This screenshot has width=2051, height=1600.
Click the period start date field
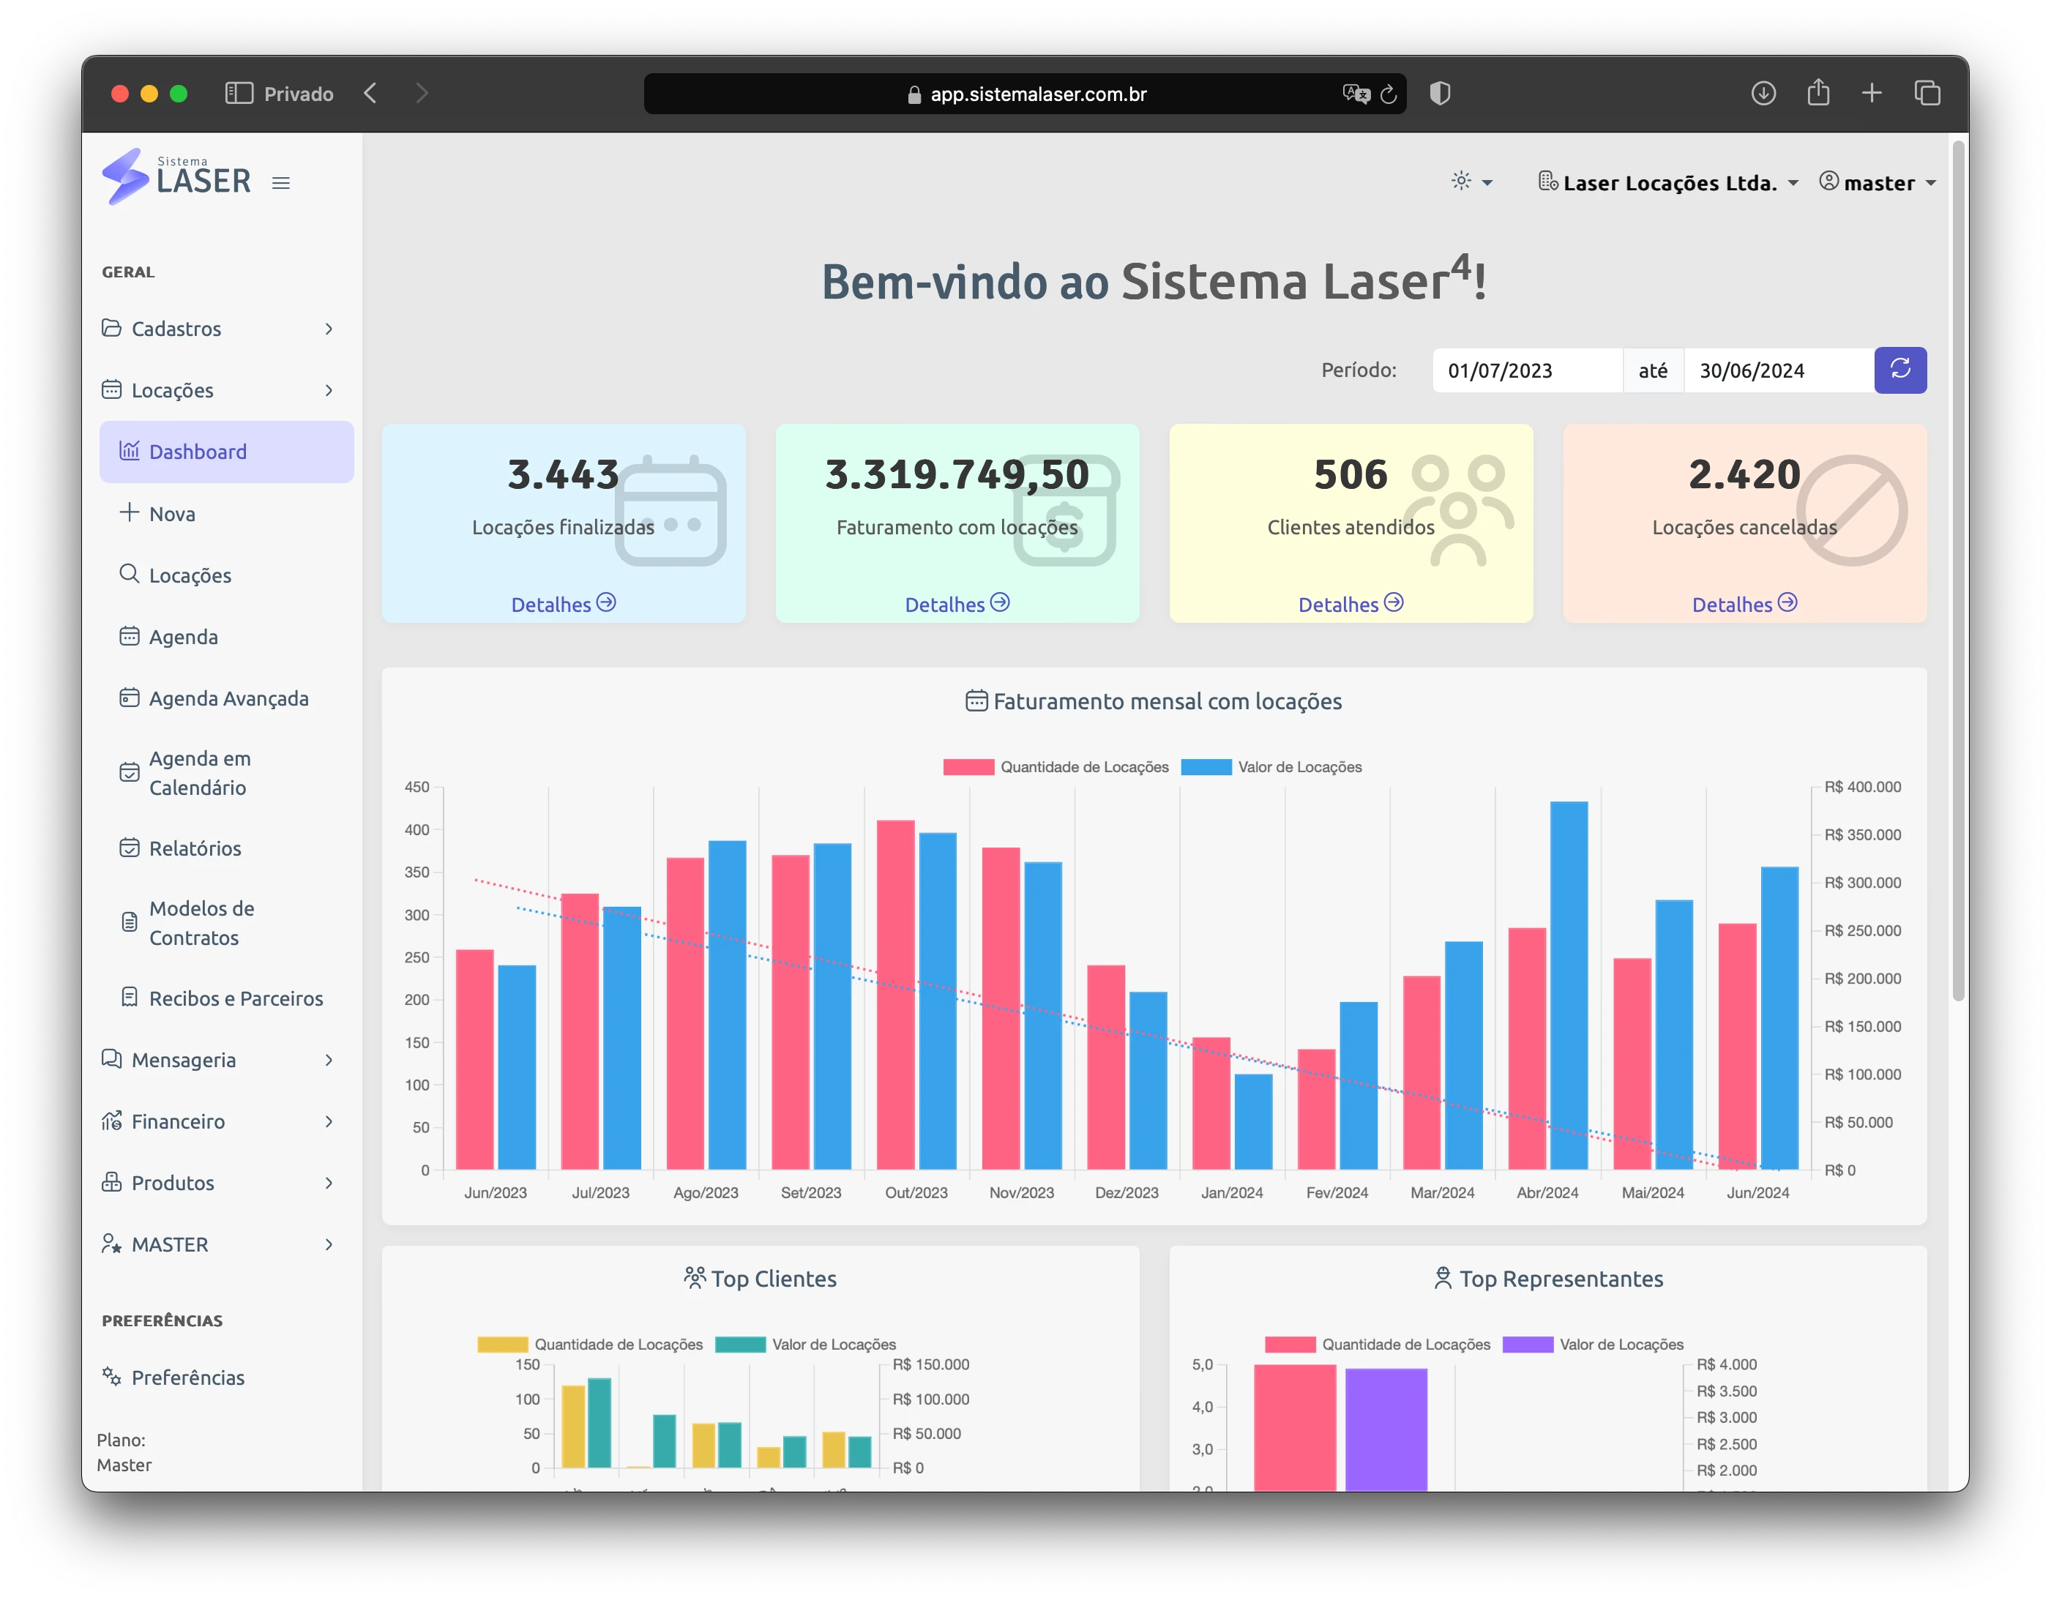click(1527, 370)
